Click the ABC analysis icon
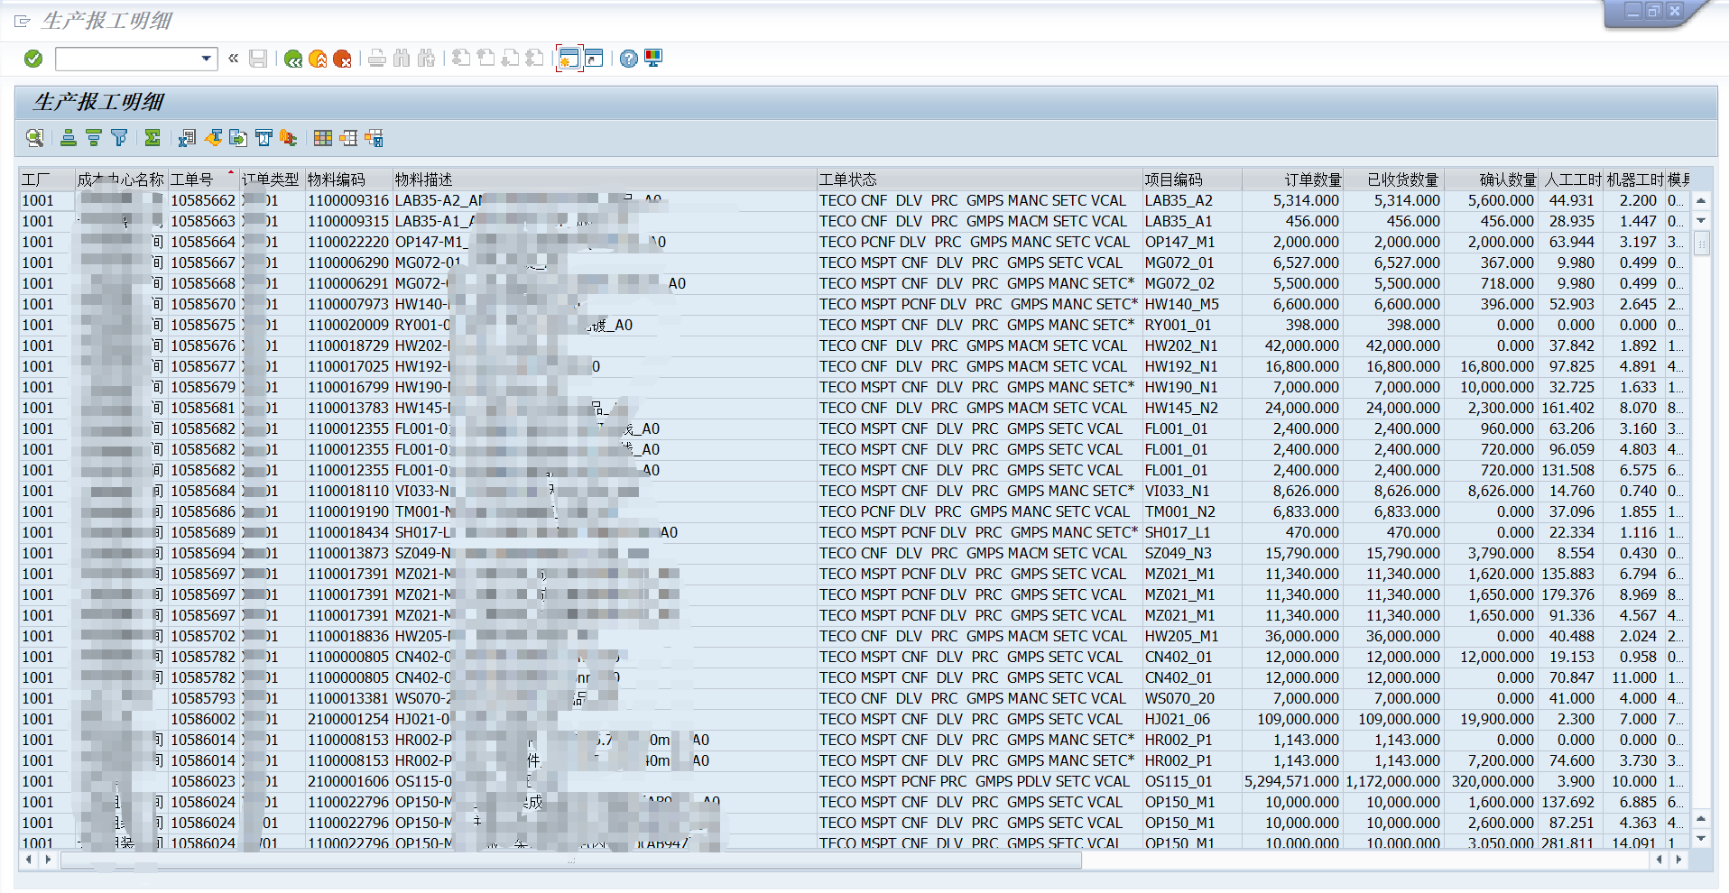The width and height of the screenshot is (1729, 893). pyautogui.click(x=289, y=138)
